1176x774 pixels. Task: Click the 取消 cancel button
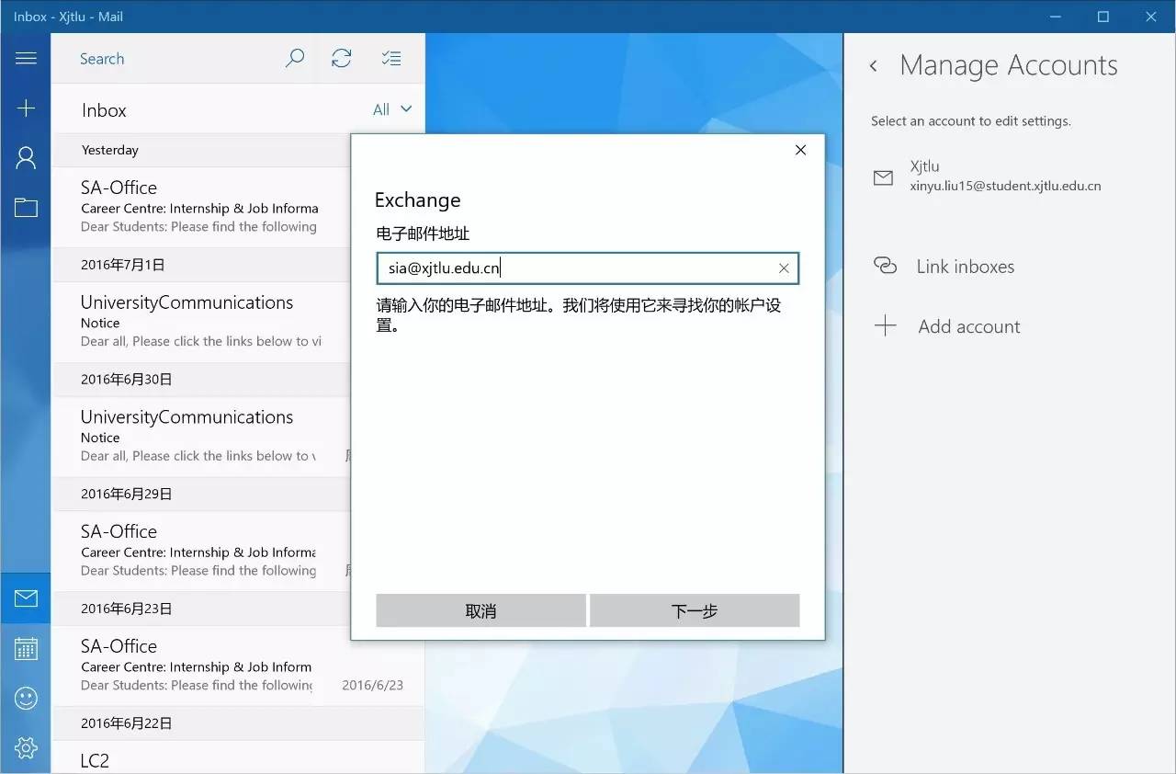(x=481, y=611)
